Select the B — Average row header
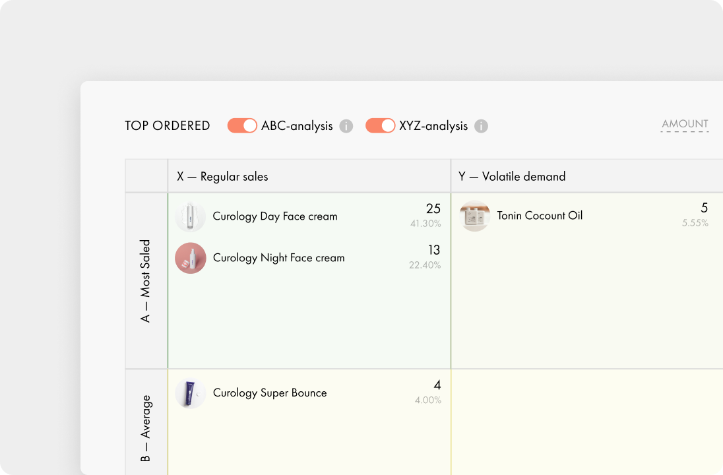This screenshot has width=723, height=475. [146, 427]
